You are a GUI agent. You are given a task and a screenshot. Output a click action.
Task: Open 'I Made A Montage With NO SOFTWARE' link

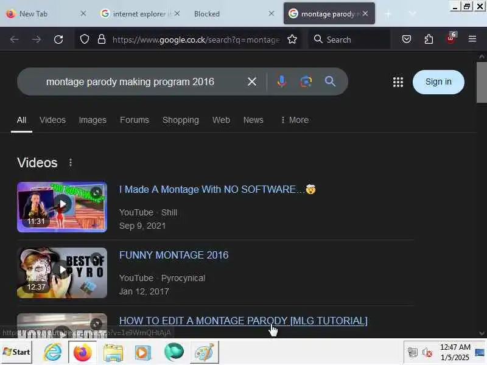pos(217,189)
